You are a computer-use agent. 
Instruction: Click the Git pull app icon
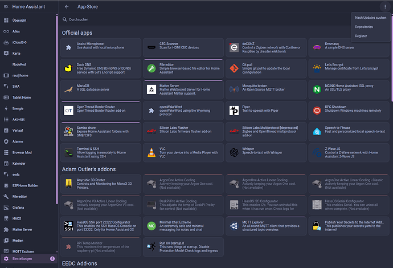point(234,68)
